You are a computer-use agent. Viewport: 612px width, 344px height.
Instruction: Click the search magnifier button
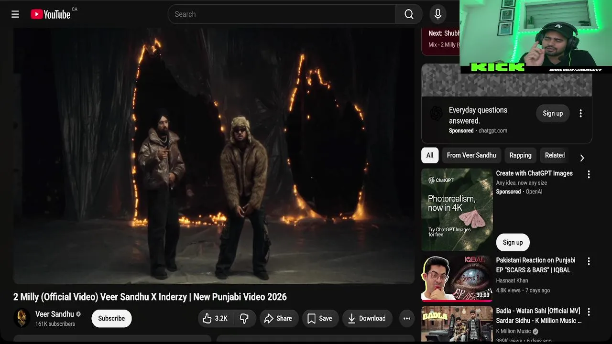(409, 14)
